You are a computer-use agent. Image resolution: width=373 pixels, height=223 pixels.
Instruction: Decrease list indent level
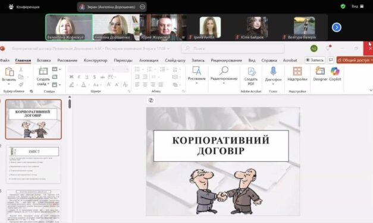137,77
